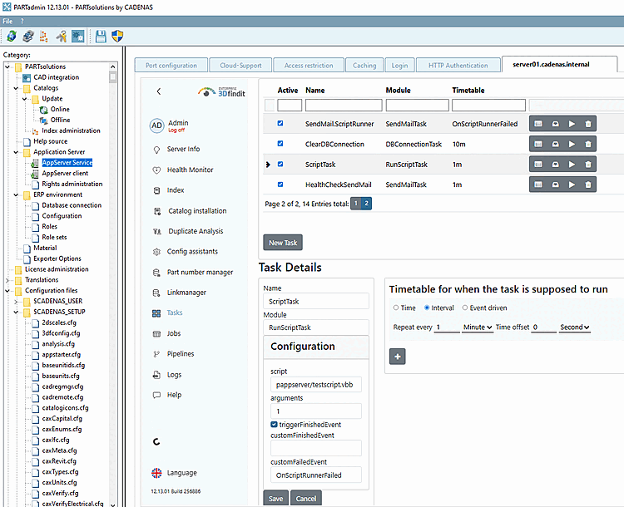Click the customFailedEvent input field

(316, 475)
